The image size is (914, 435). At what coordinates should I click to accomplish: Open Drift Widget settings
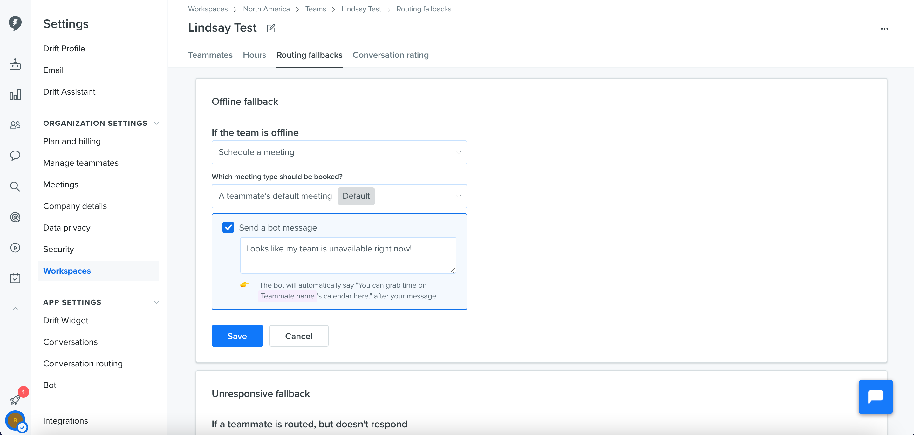click(66, 320)
